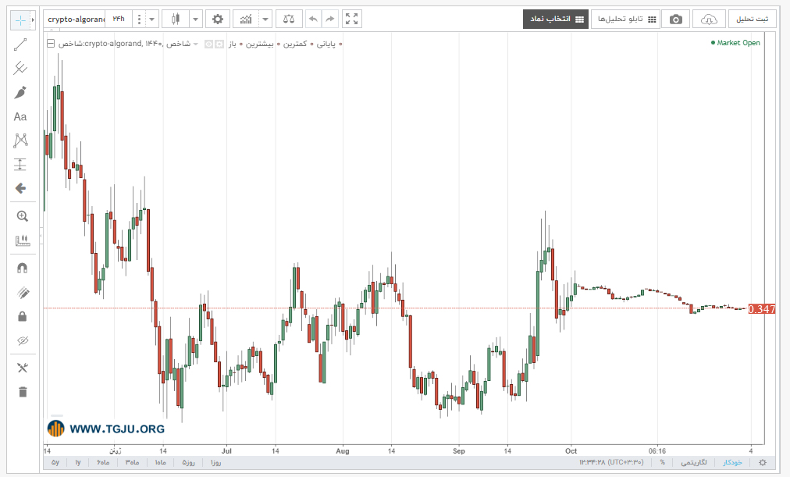Screen dimensions: 790x477
Task: Toggle stay-in-drawing-mode pencil
Action: pos(22,293)
